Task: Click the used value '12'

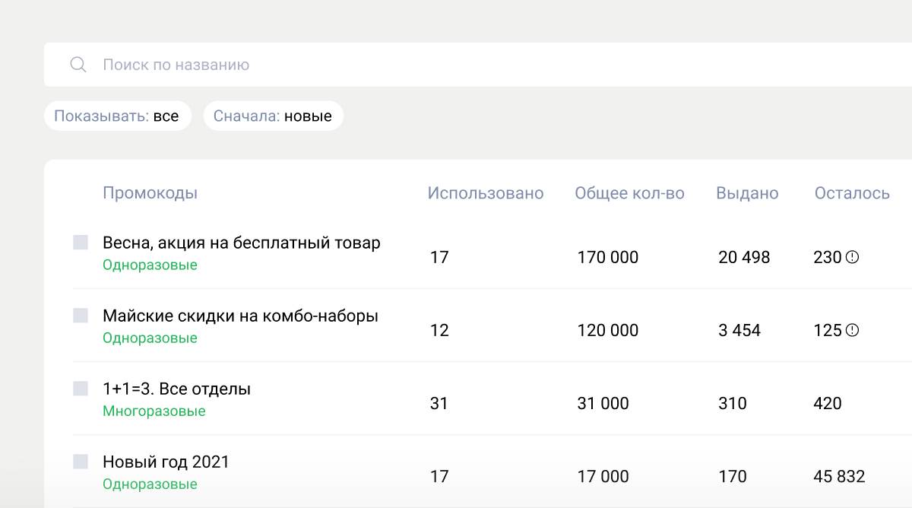Action: click(439, 330)
